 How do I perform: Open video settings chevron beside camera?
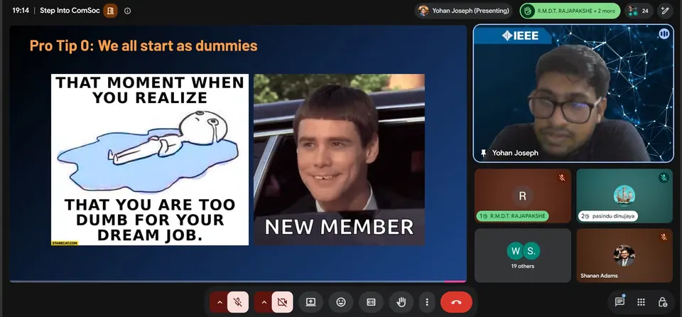point(264,302)
